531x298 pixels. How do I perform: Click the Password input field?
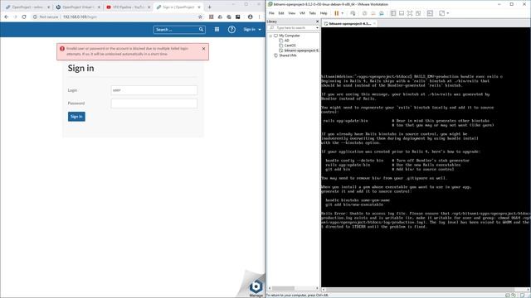click(154, 103)
